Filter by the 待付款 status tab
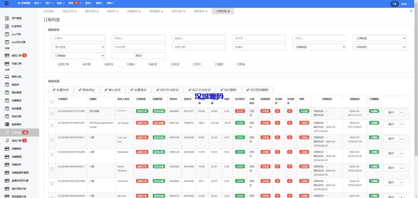 87,64
